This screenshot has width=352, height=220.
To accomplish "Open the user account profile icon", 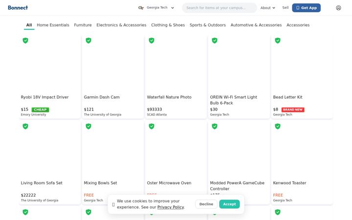I will pos(338,8).
